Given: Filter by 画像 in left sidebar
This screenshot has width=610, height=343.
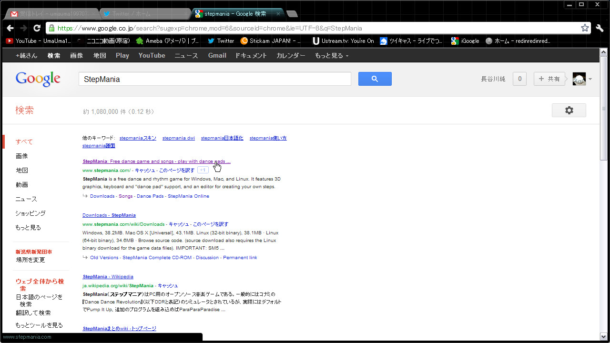Looking at the screenshot, I should click(22, 156).
